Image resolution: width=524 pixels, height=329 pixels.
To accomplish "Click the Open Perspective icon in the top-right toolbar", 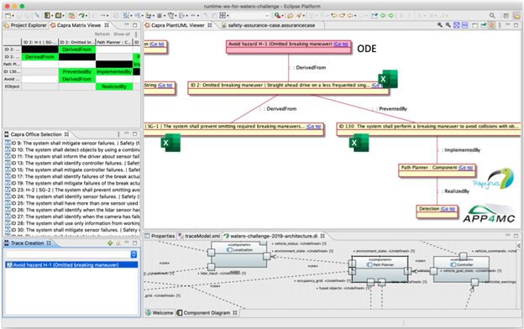I will (506, 15).
